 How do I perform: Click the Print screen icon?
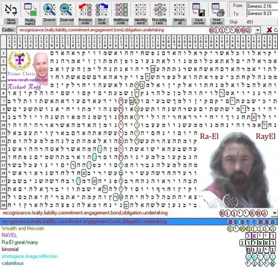pos(217,10)
